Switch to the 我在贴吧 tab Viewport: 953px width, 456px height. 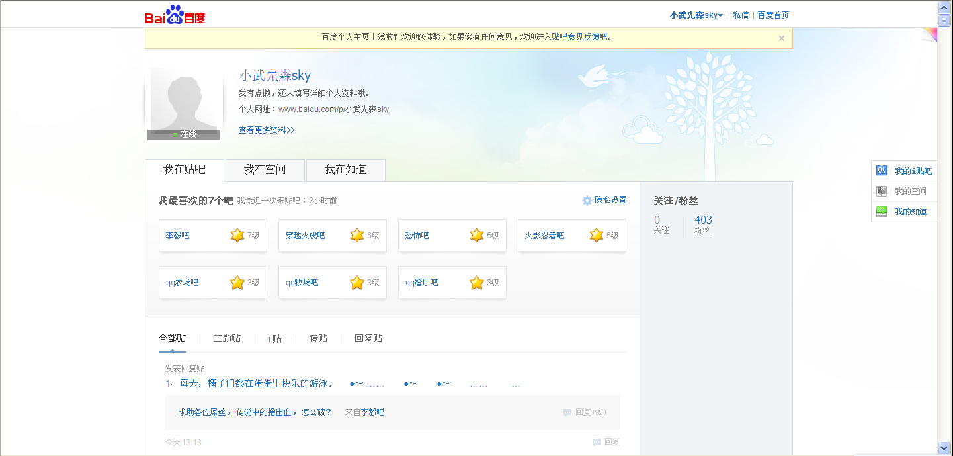pos(185,169)
